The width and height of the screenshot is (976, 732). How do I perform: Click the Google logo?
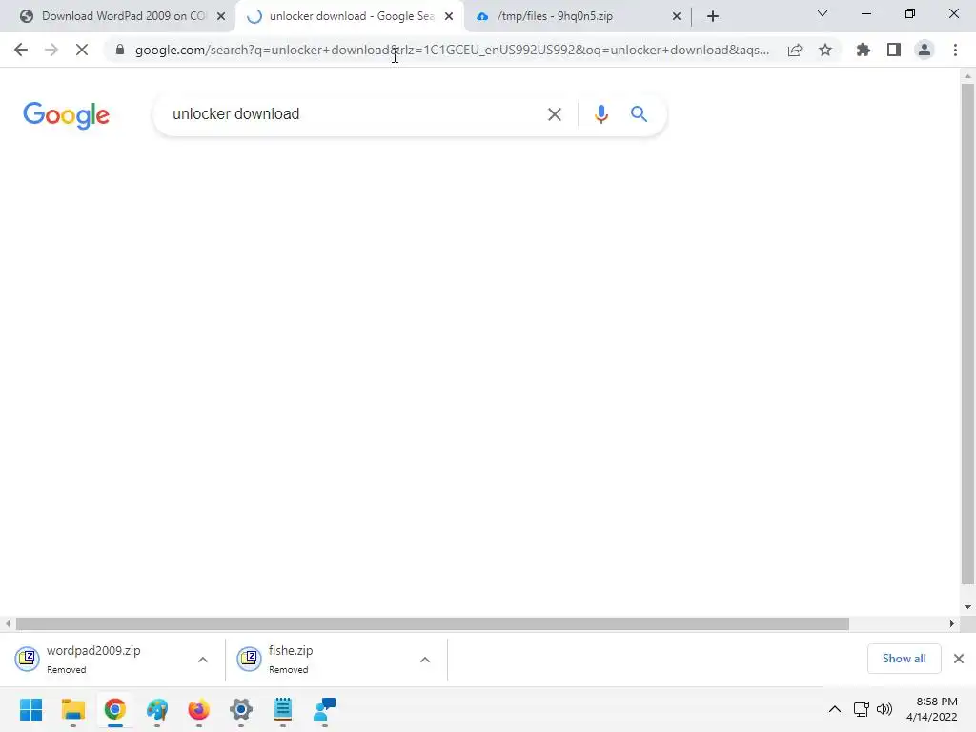[x=66, y=115]
